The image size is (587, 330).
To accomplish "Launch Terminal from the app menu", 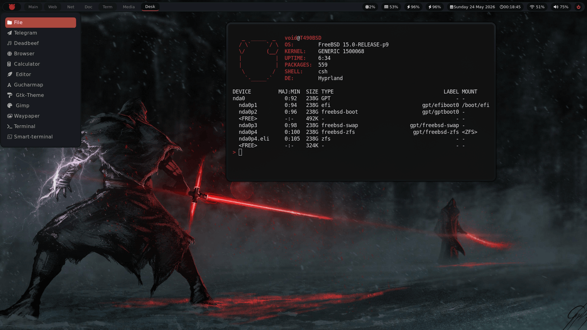I will 41,126.
